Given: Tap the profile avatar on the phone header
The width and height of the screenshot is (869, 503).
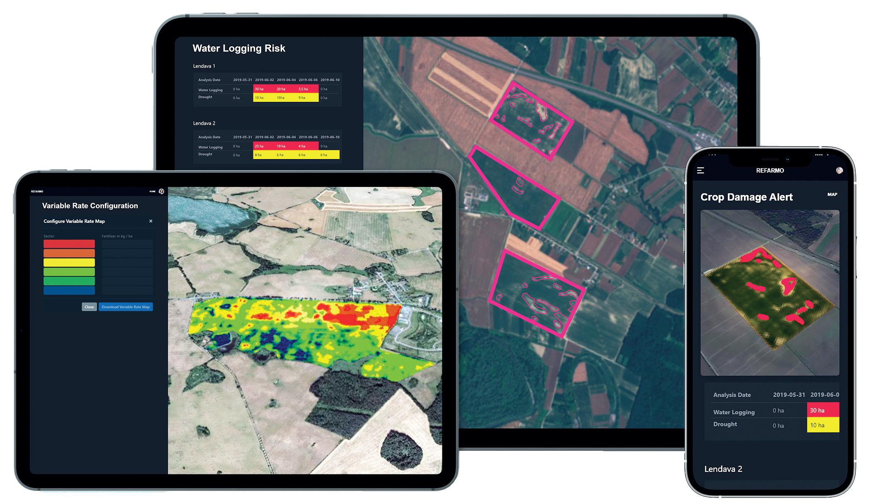Looking at the screenshot, I should coord(839,171).
